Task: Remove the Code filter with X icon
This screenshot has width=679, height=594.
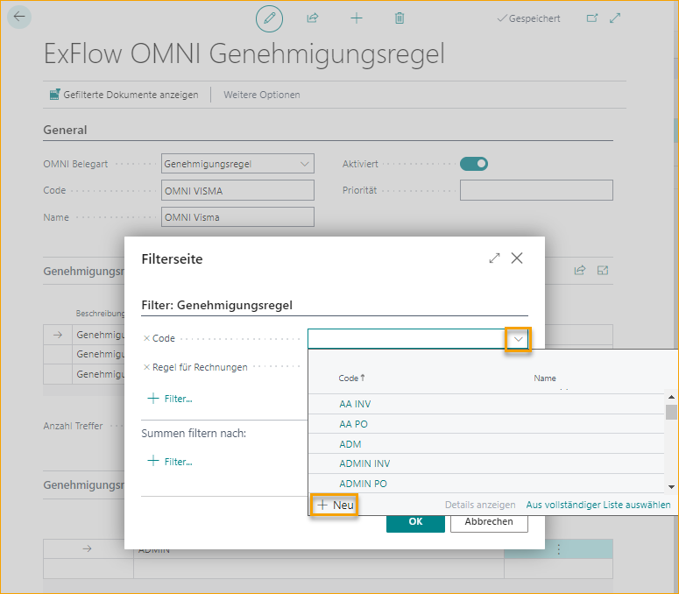Action: click(146, 338)
